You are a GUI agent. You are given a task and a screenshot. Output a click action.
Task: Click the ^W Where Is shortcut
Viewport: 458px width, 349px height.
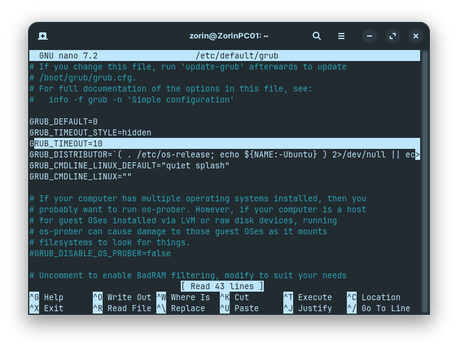point(183,297)
